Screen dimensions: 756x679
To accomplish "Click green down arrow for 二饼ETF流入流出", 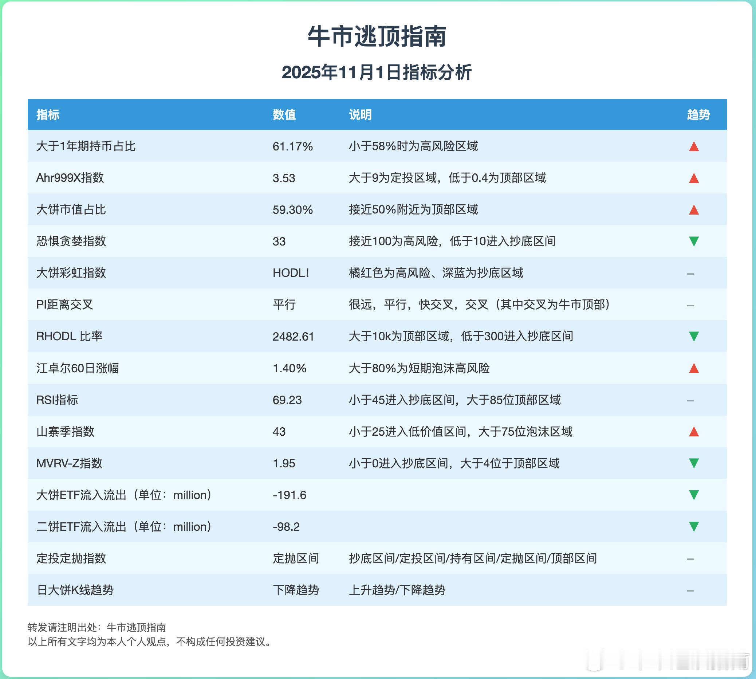I will coord(693,526).
